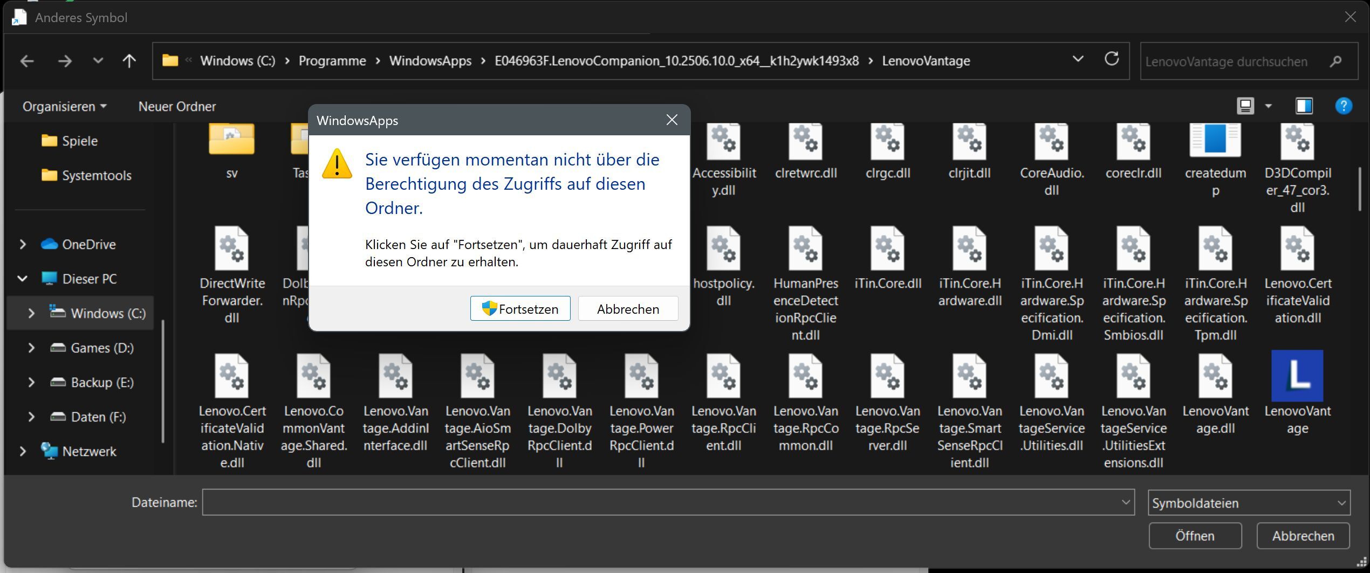The height and width of the screenshot is (573, 1370).
Task: Click Fortsetzen in the permission dialog
Action: [x=520, y=309]
